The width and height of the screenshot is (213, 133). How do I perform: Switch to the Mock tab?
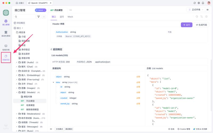point(70,17)
